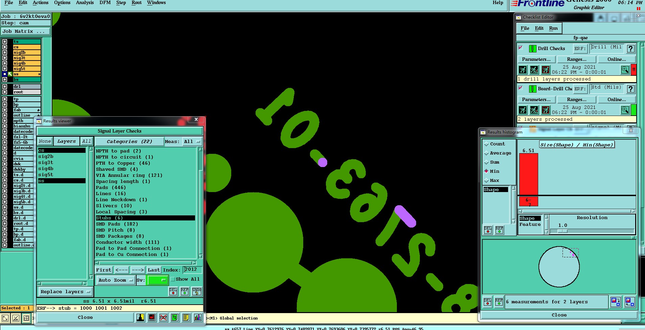Click red-outlined run icon under Board-Drill Checks
Image resolution: width=645 pixels, height=330 pixels.
click(546, 110)
